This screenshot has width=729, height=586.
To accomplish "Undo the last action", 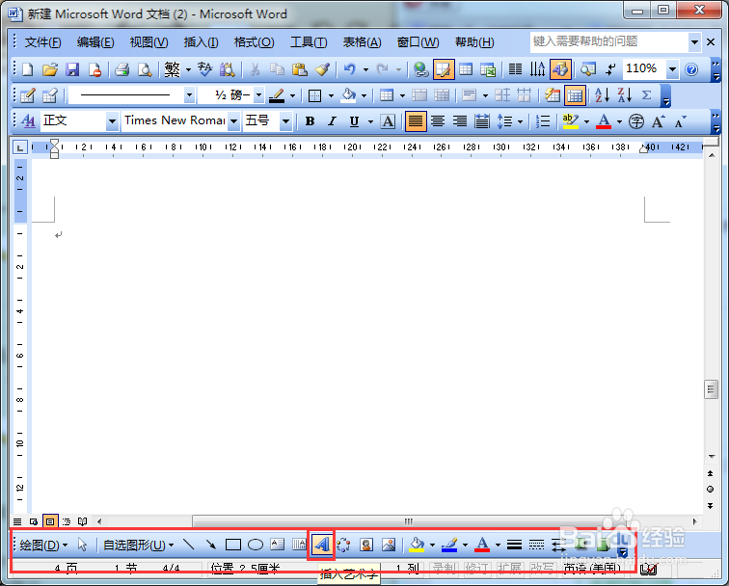I will click(350, 69).
